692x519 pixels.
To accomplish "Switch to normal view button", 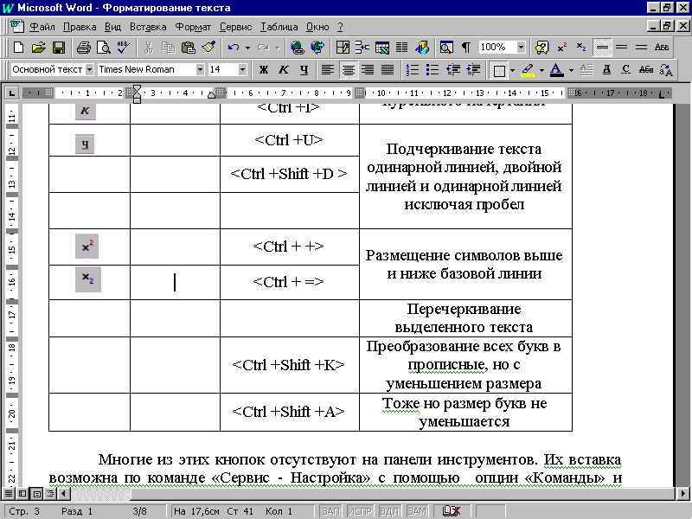I will (x=9, y=493).
